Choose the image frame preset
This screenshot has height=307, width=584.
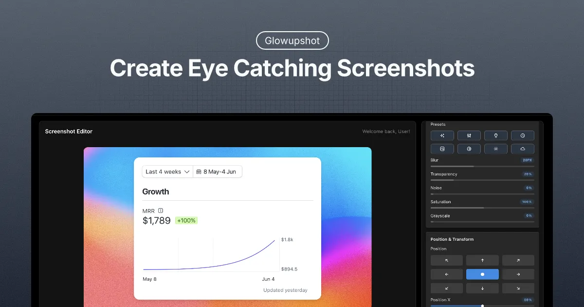click(442, 149)
